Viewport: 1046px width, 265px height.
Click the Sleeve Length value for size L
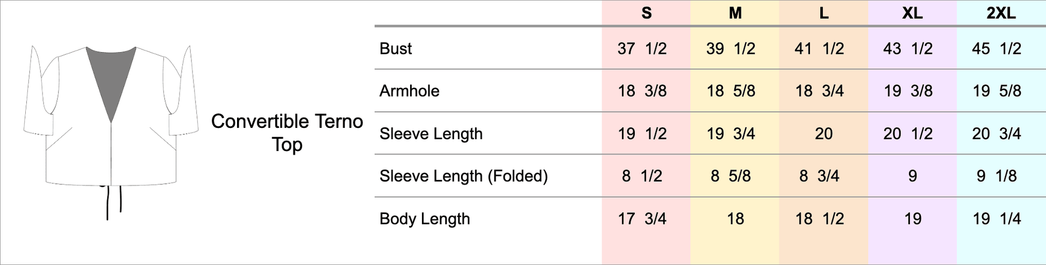coord(823,133)
